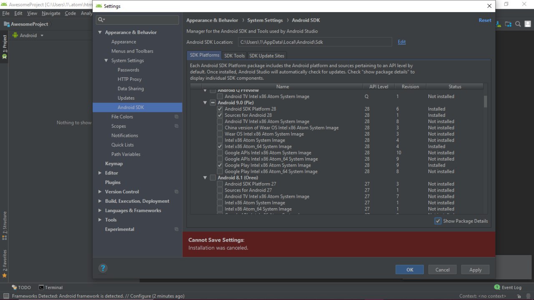The image size is (534, 300).
Task: Expand Version Control settings section
Action: 100,192
